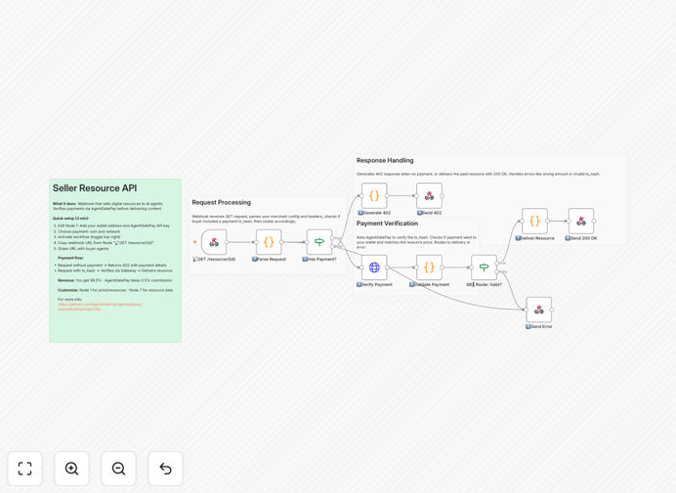Viewport: 676px width, 493px height.
Task: Click the 'Payment flow:' heading in the sticky
Action: tap(70, 258)
